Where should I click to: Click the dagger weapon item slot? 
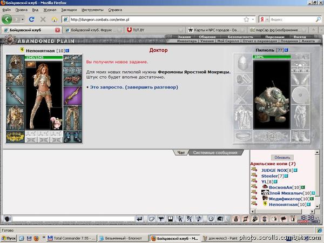pyautogui.click(x=15, y=96)
